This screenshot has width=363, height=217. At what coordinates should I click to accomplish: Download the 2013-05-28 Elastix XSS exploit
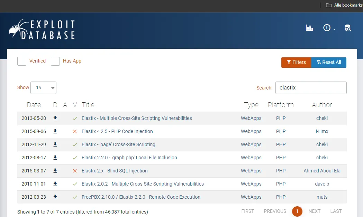[x=55, y=118]
